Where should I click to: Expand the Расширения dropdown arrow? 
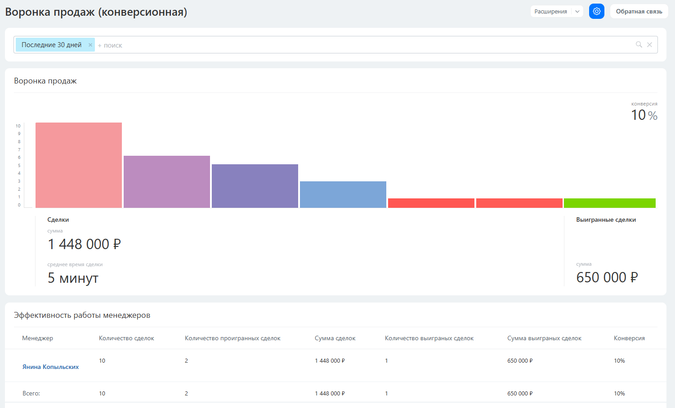(x=577, y=12)
